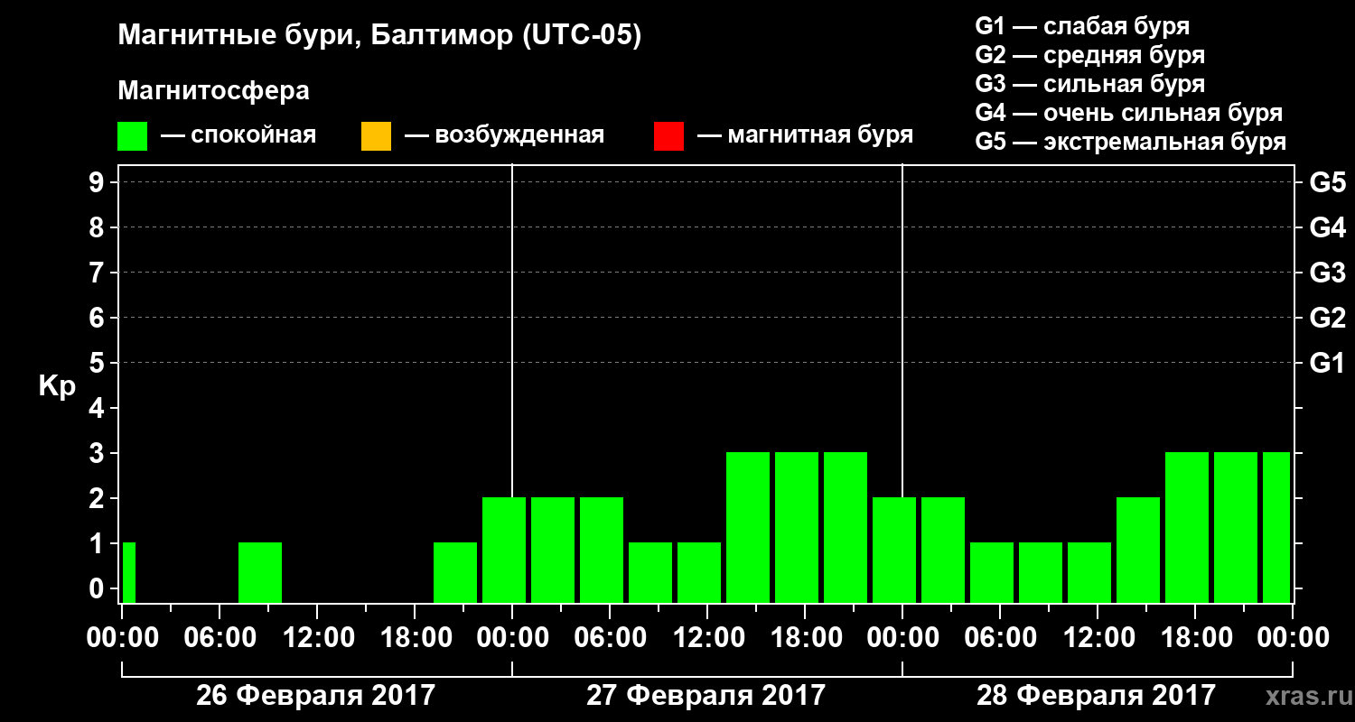This screenshot has width=1355, height=722.
Task: Click the G3 label on right axis
Action: (1327, 273)
